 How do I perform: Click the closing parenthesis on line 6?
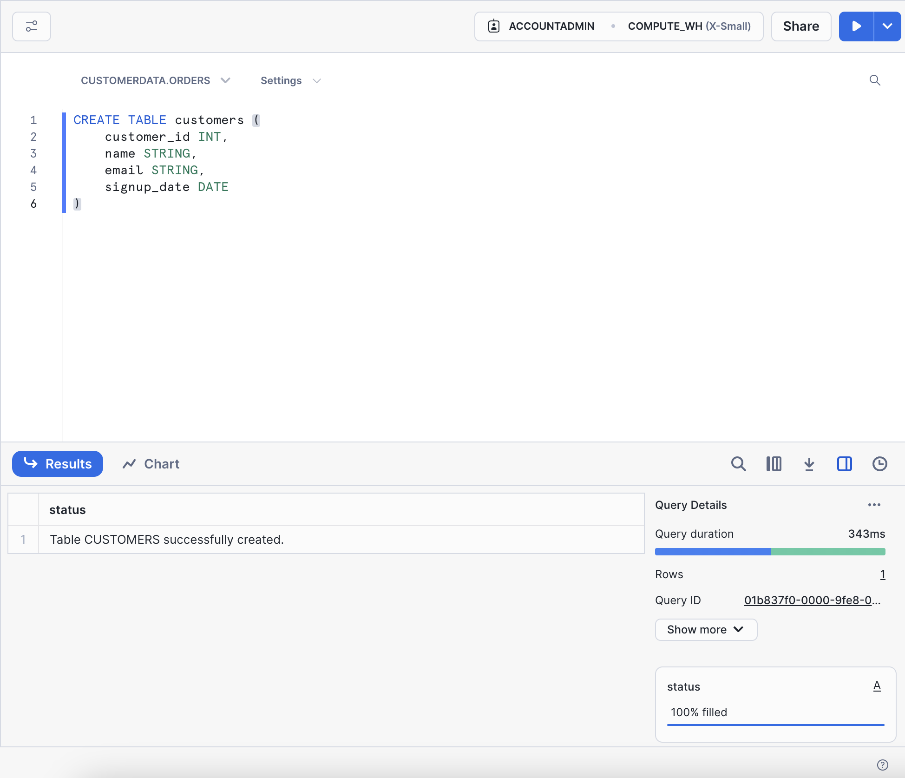click(x=77, y=204)
